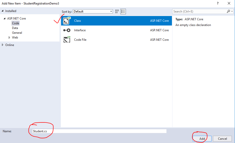Image resolution: width=235 pixels, height=143 pixels.
Task: Expand the Online section
Action: point(3,45)
